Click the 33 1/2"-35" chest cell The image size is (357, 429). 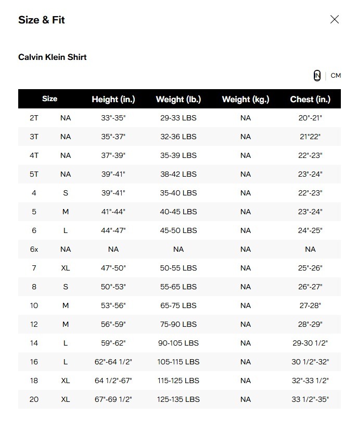310,400
